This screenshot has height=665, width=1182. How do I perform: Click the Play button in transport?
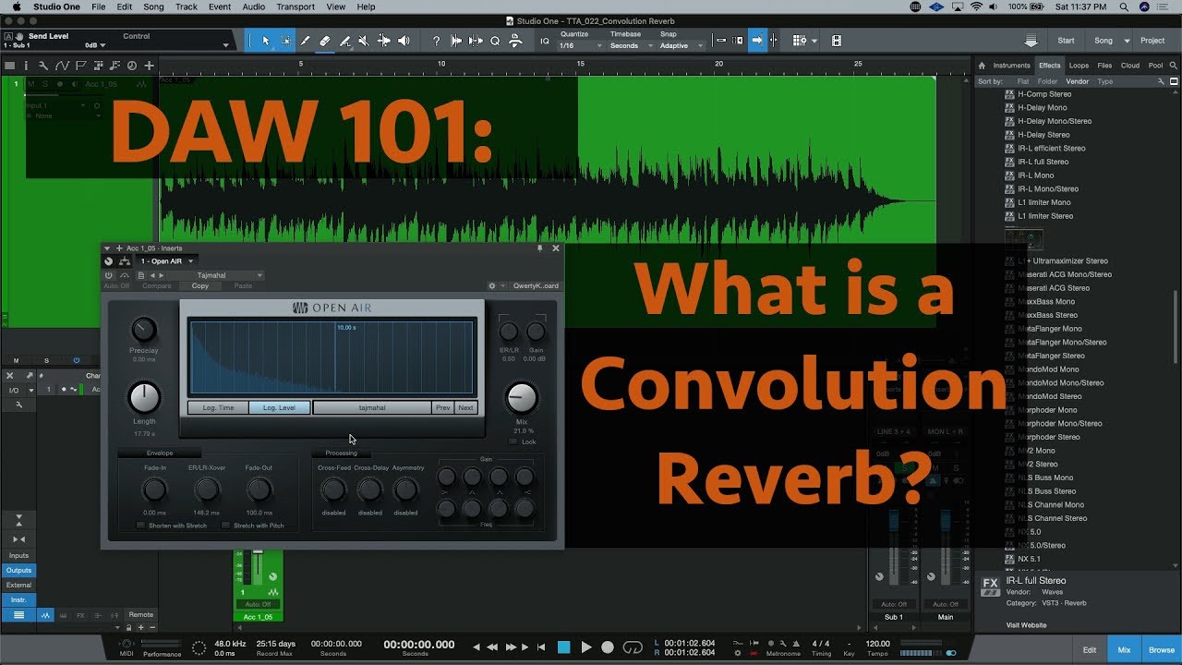[x=585, y=647]
